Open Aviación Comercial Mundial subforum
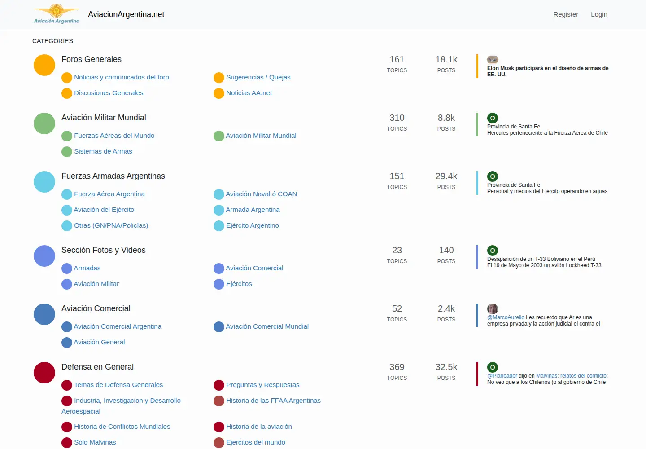 point(267,326)
